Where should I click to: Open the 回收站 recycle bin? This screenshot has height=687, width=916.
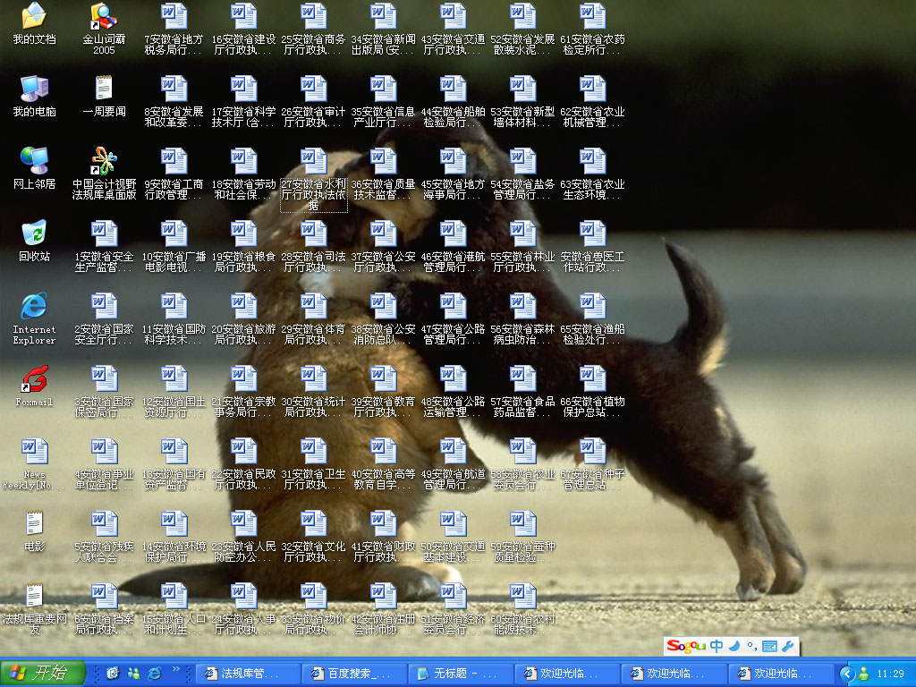coord(34,233)
